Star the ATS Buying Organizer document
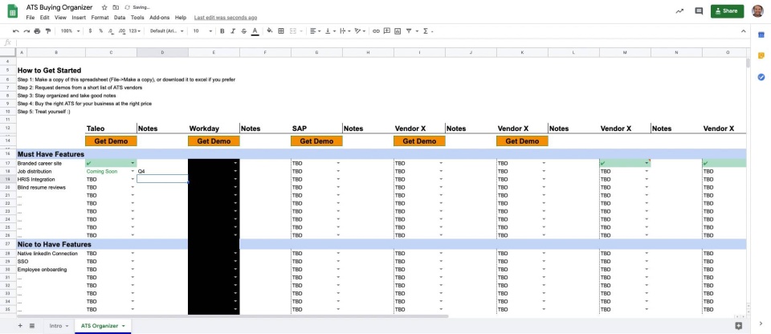 click(x=104, y=8)
